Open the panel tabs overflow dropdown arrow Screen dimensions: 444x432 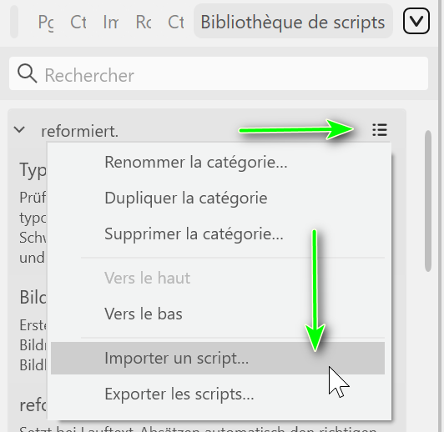coord(416,21)
